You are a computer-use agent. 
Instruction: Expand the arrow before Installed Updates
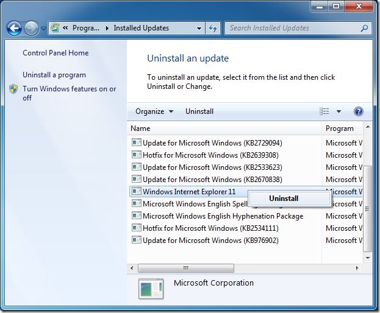click(x=107, y=28)
